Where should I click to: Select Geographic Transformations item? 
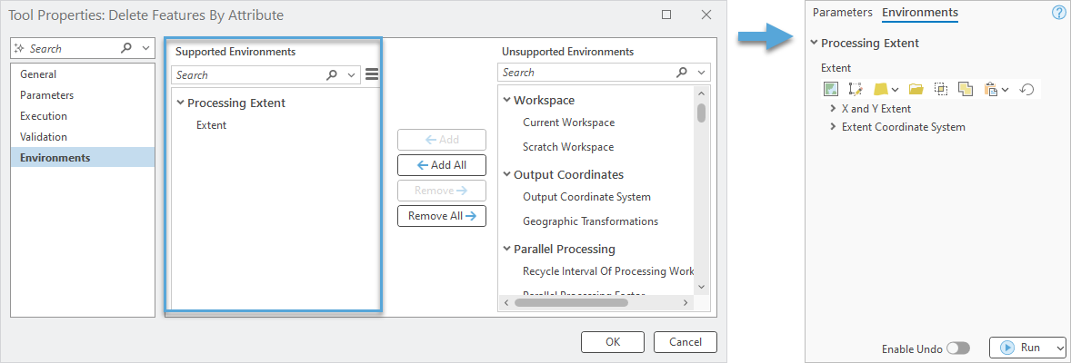pyautogui.click(x=590, y=221)
